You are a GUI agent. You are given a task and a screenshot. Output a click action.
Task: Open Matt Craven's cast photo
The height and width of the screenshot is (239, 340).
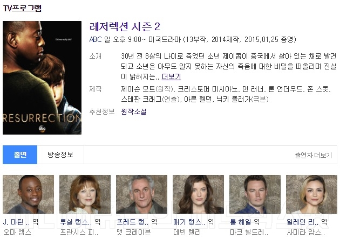[141, 194]
